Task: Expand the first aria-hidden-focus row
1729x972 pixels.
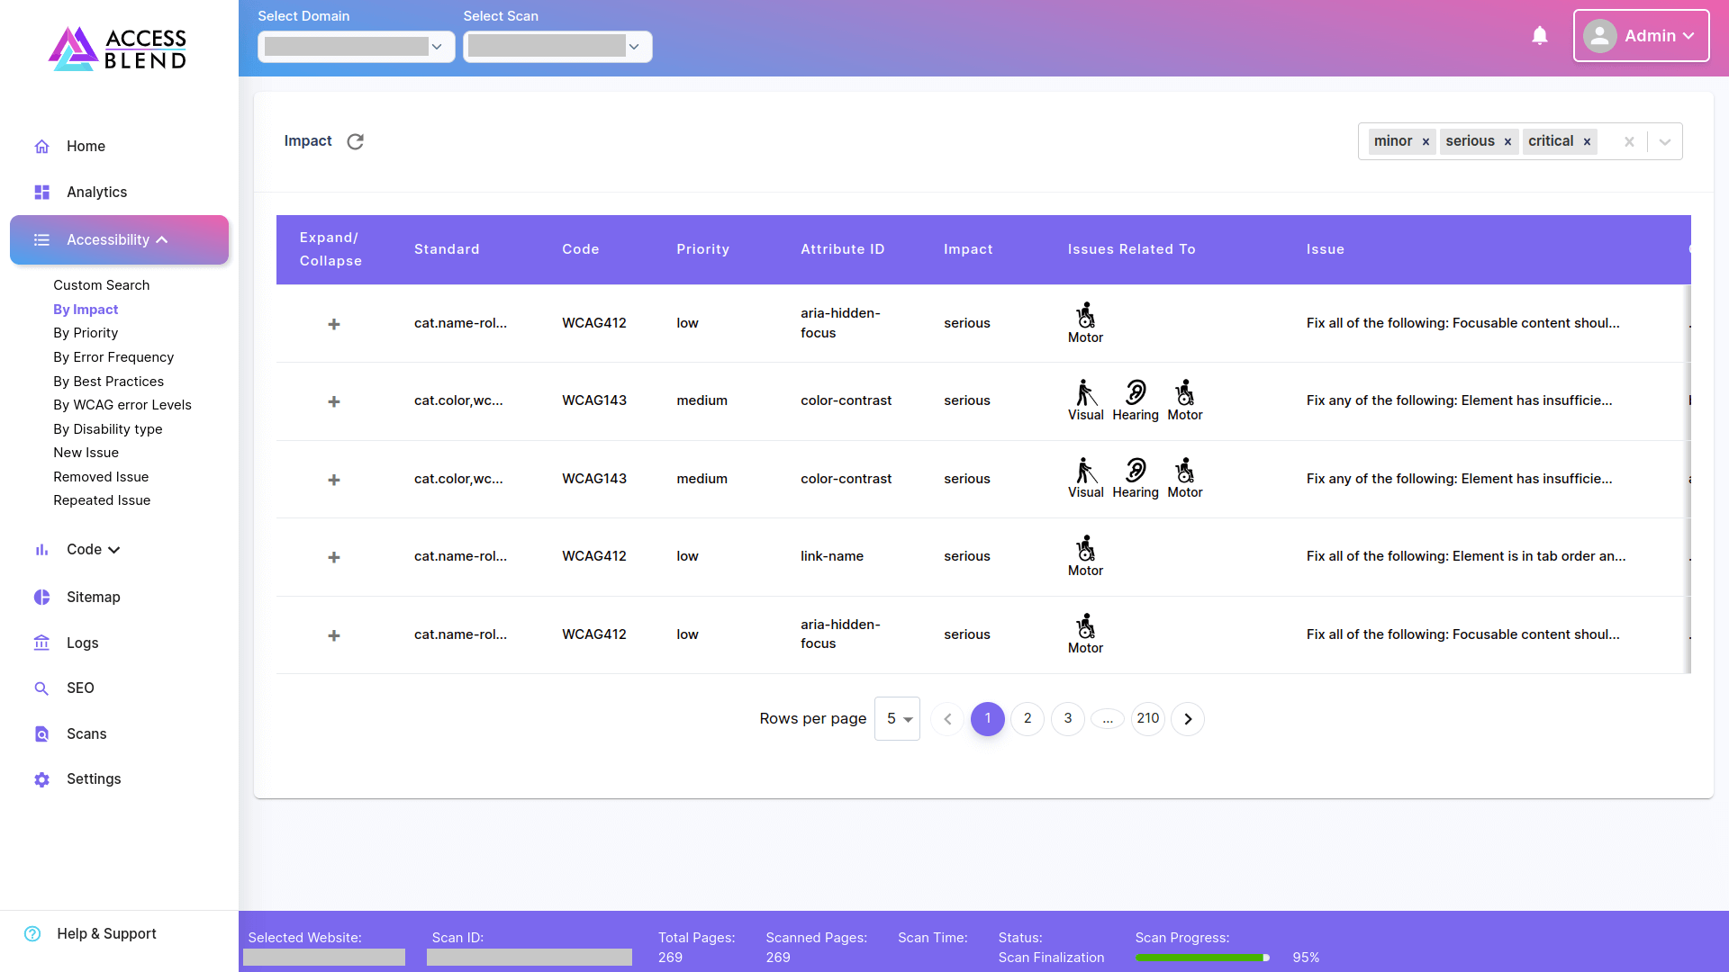Action: coord(334,324)
